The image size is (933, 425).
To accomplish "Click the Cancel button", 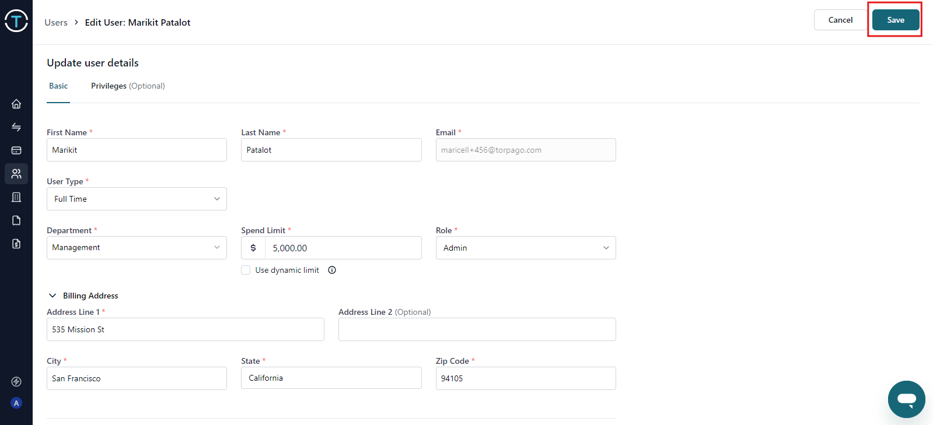I will click(840, 20).
